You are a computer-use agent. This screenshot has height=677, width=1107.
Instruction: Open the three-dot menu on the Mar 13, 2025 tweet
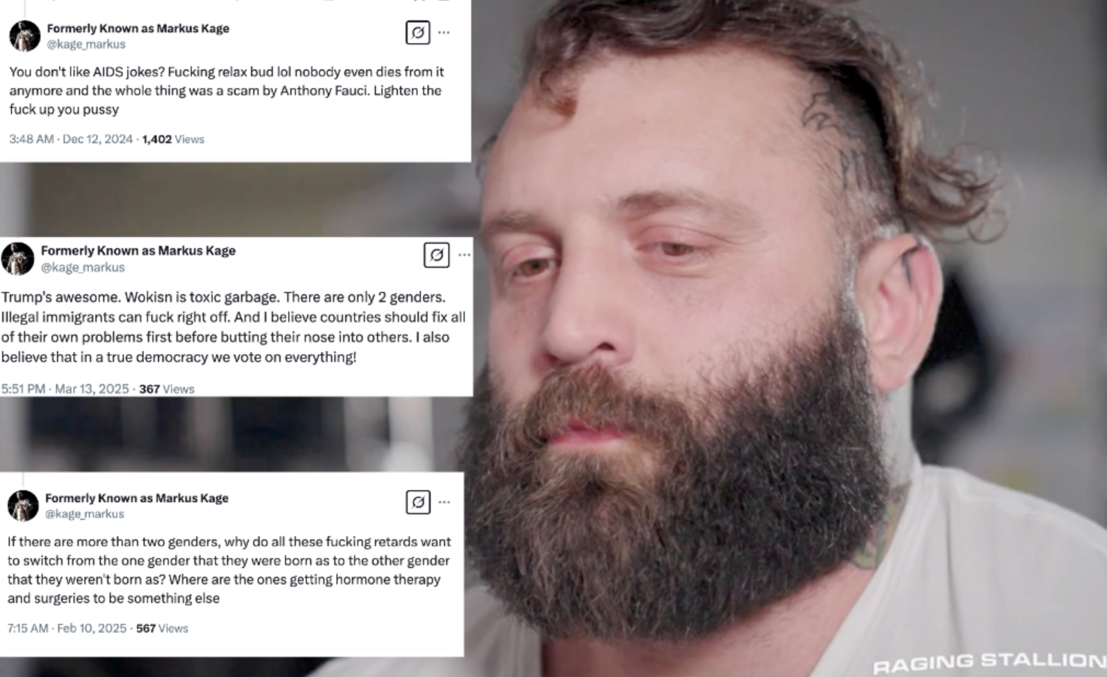tap(464, 255)
